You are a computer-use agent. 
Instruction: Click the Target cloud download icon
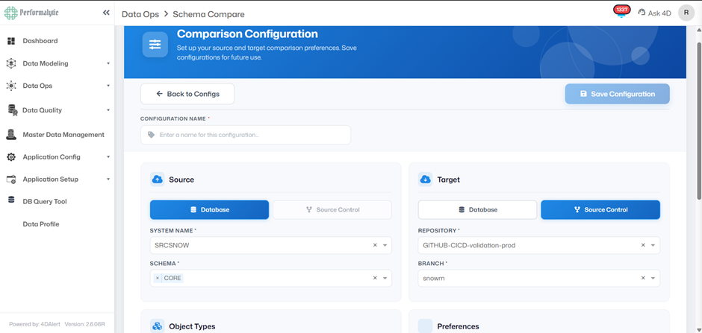(x=426, y=180)
